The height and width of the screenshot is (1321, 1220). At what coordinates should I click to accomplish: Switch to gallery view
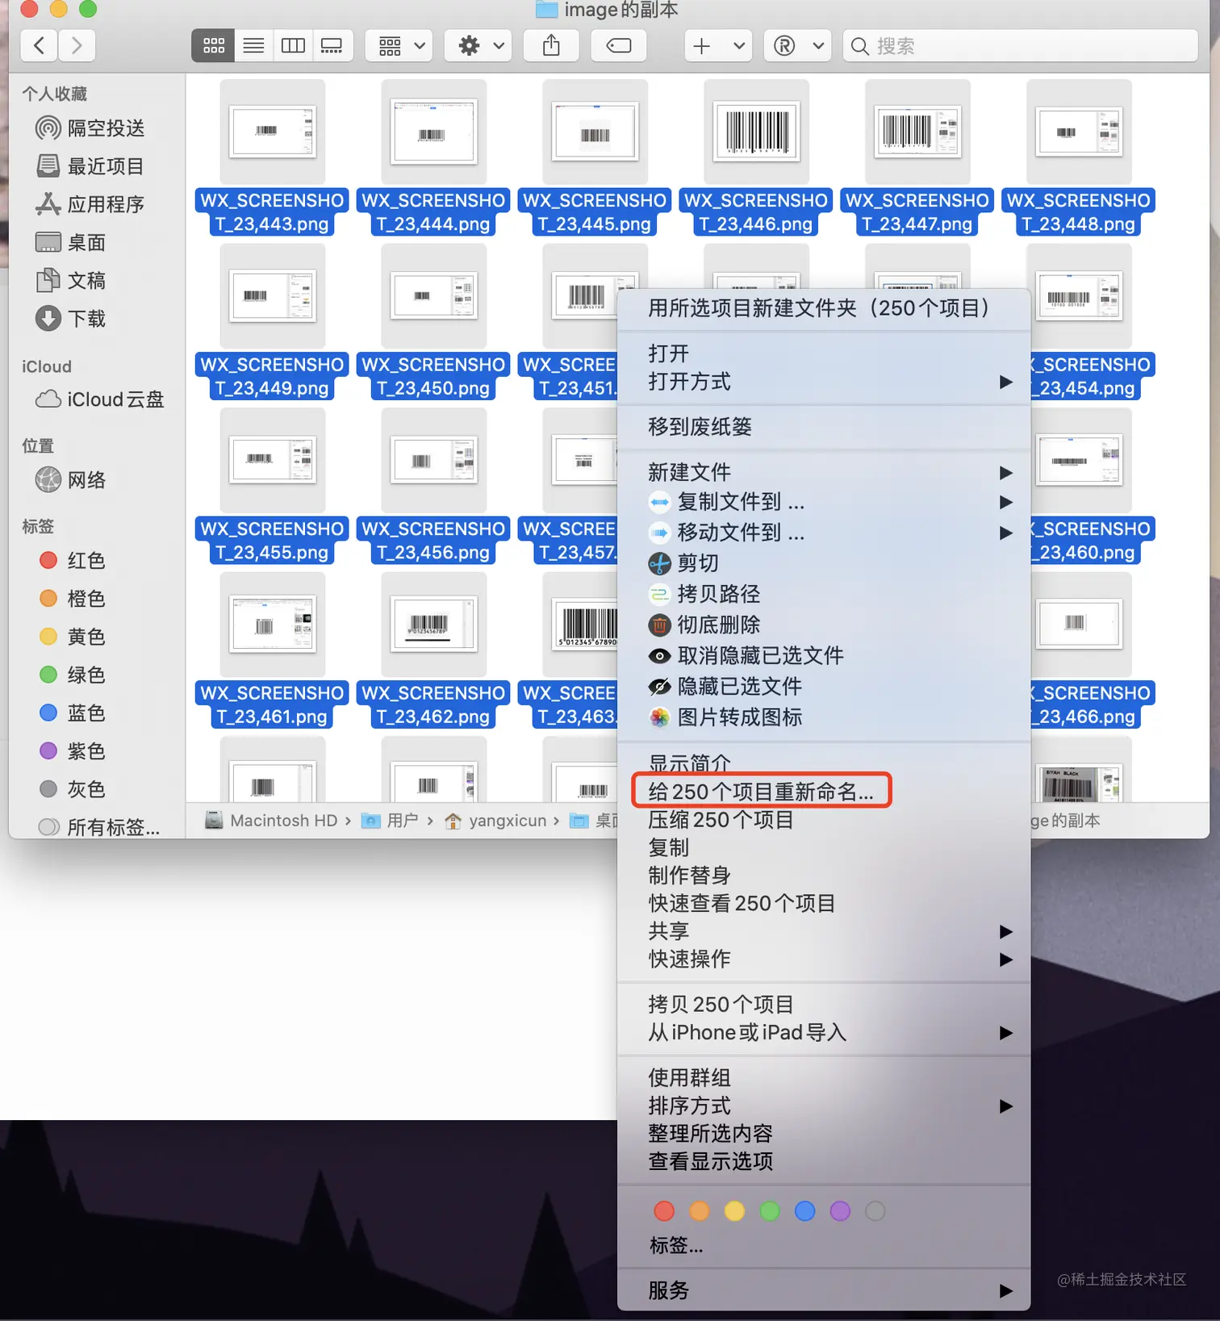click(x=332, y=45)
